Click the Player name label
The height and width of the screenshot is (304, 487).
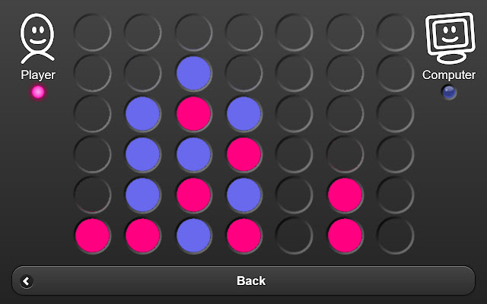[38, 75]
